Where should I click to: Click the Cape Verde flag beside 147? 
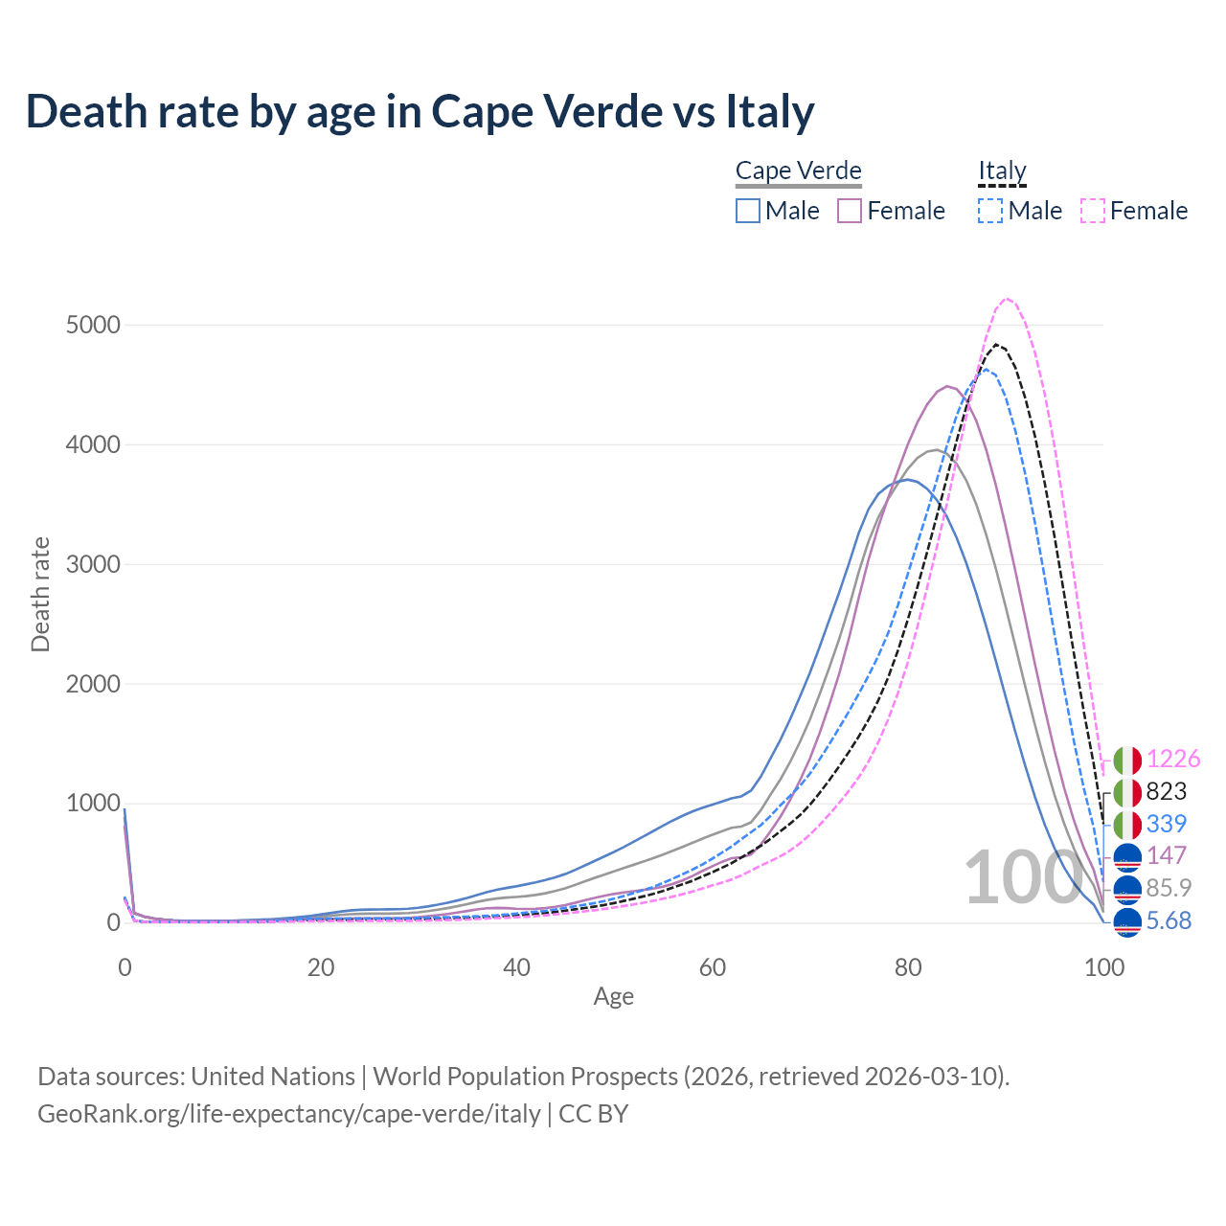(x=1127, y=856)
